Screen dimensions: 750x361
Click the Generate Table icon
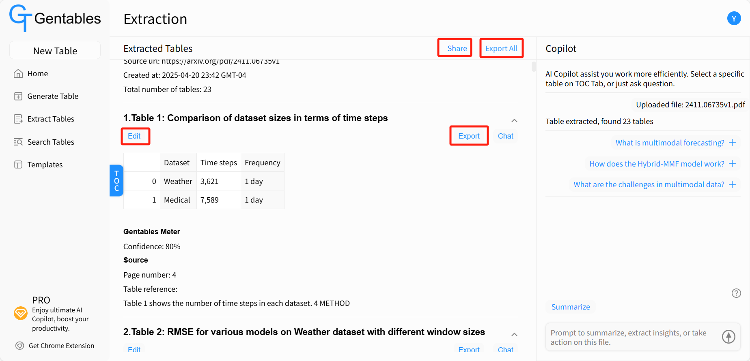18,96
